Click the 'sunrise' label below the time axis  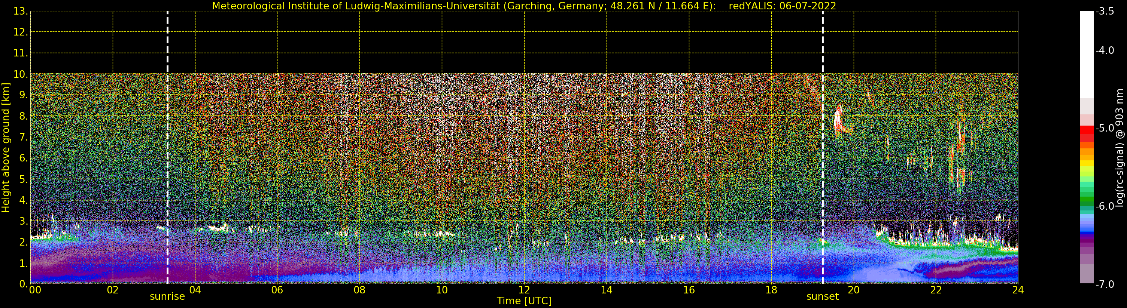(x=167, y=297)
